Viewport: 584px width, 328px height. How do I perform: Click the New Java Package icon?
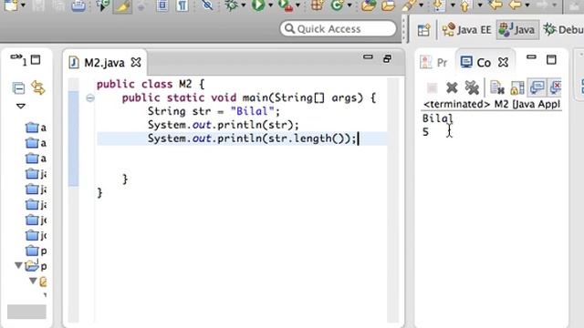tap(317, 5)
